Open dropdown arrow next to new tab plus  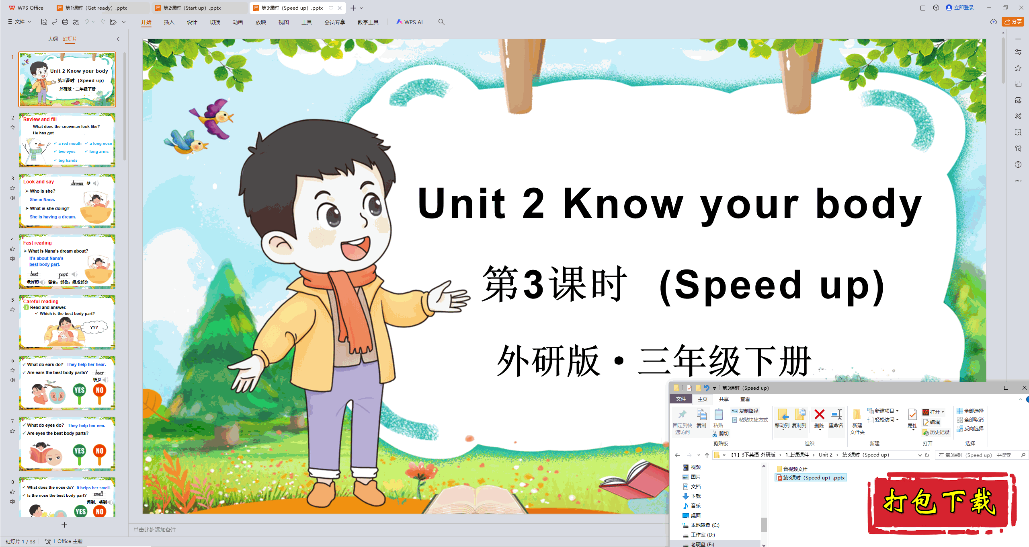coord(361,8)
